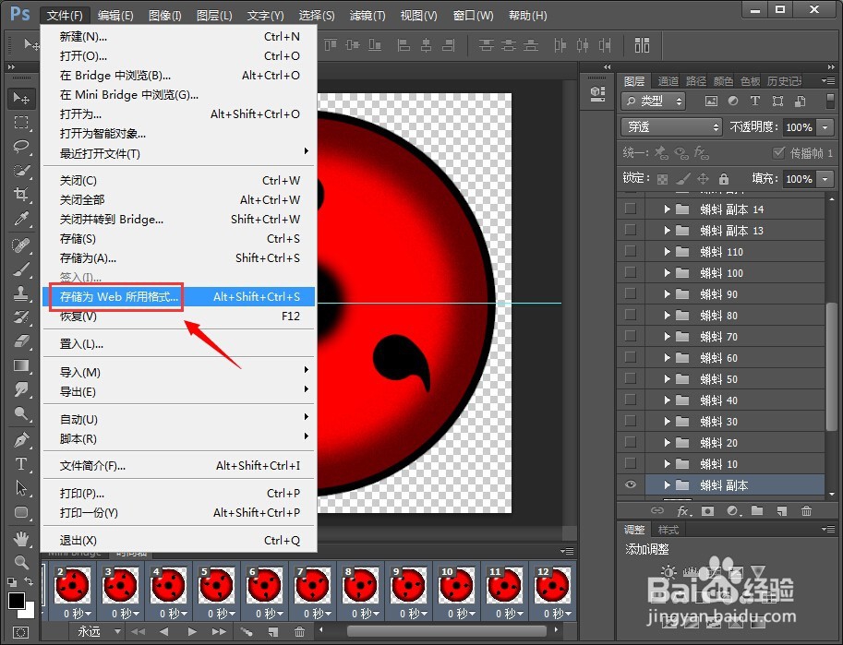The height and width of the screenshot is (645, 843).
Task: Show the 蝌蚪 20 layer group
Action: (630, 442)
